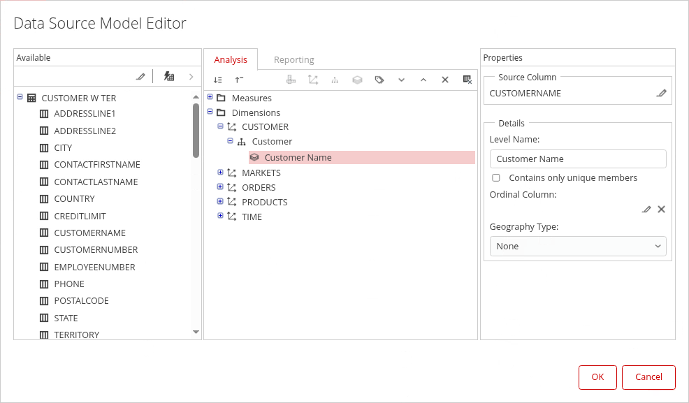The width and height of the screenshot is (689, 403).
Task: Open the Geography Type dropdown
Action: pyautogui.click(x=577, y=246)
